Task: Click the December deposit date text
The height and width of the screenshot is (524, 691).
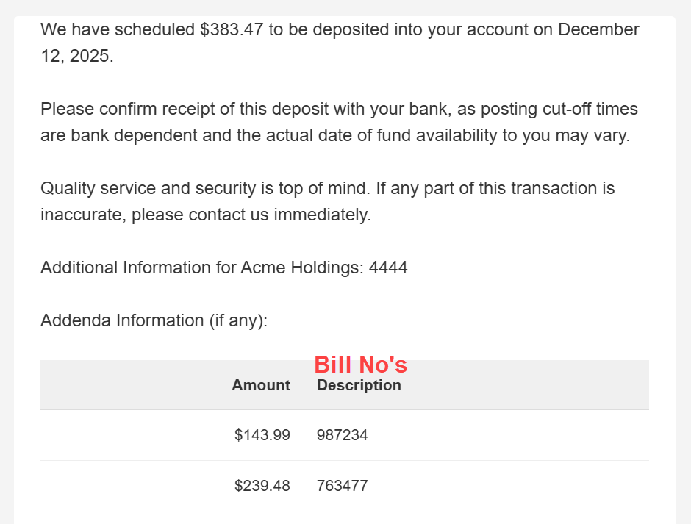Action: 598,30
